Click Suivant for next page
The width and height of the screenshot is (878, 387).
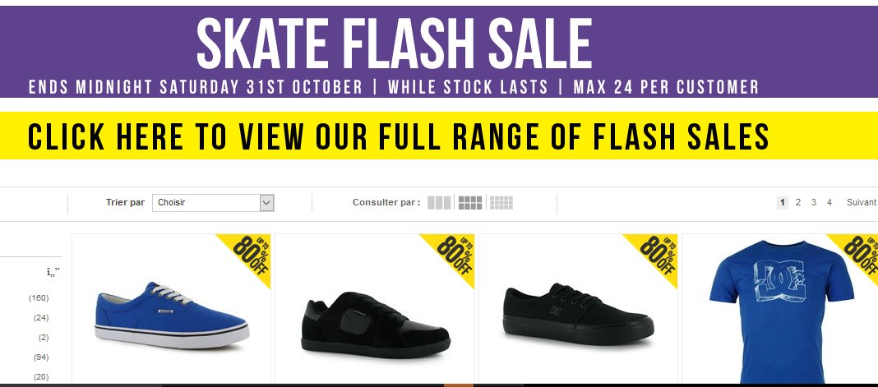pos(861,202)
